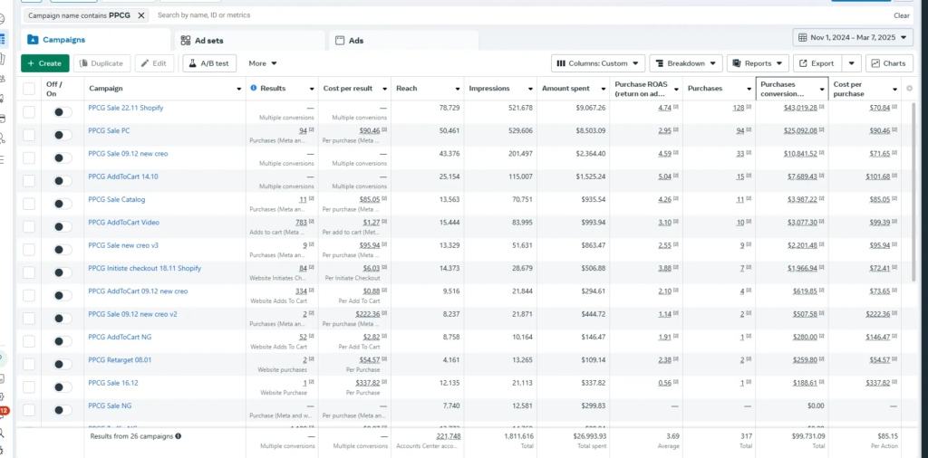Open the Campaign column header dropdown arrow

tap(239, 89)
